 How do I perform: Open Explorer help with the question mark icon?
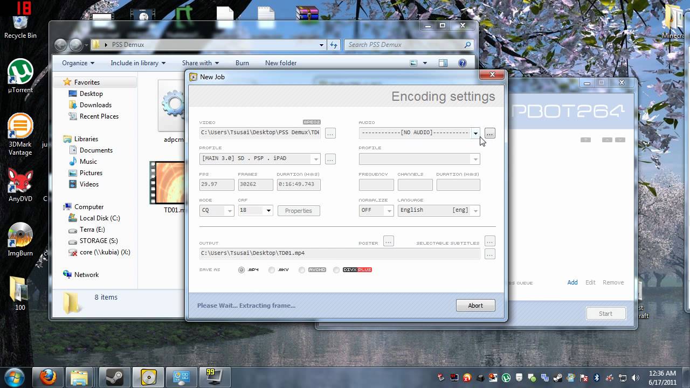tap(462, 63)
